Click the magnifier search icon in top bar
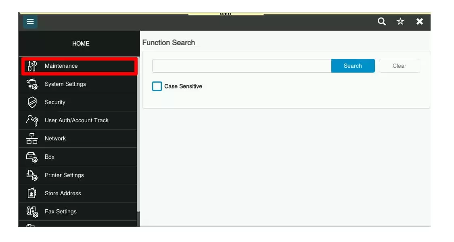Image resolution: width=454 pixels, height=242 pixels. coord(382,21)
